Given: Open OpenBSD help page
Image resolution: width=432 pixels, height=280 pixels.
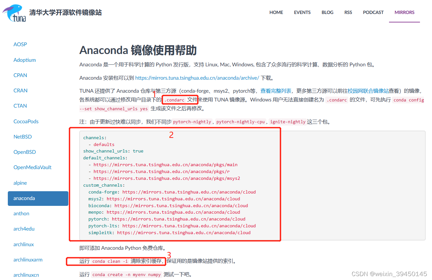Looking at the screenshot, I should [x=24, y=152].
